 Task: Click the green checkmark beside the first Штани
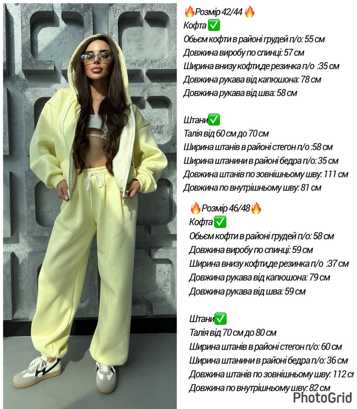pos(213,120)
